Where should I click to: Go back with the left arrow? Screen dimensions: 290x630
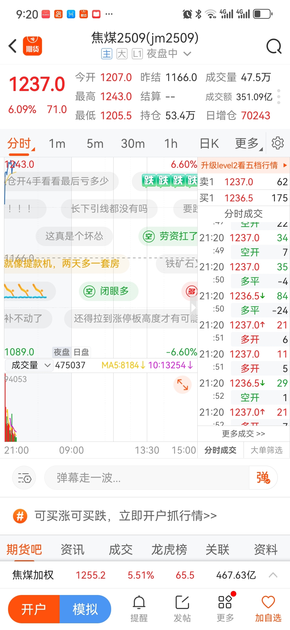click(x=13, y=46)
